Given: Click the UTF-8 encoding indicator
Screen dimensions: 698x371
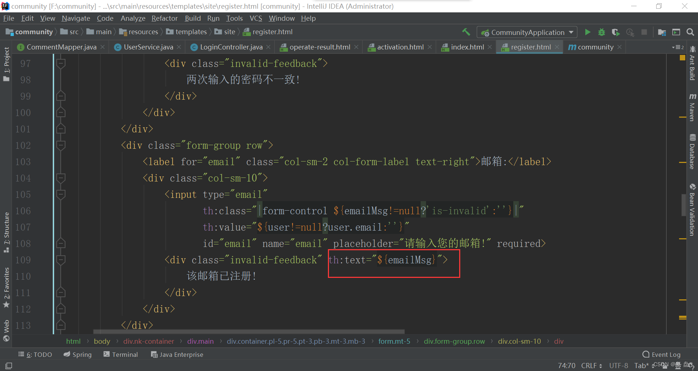Looking at the screenshot, I should point(618,366).
